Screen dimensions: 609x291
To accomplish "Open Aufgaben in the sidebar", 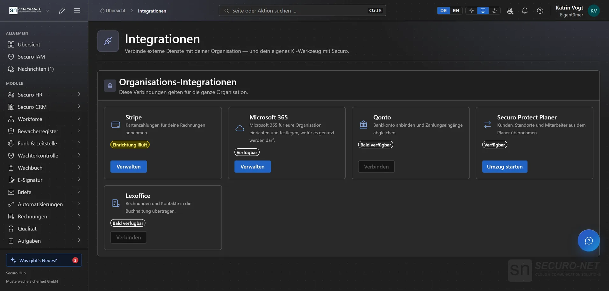I will pos(44,241).
